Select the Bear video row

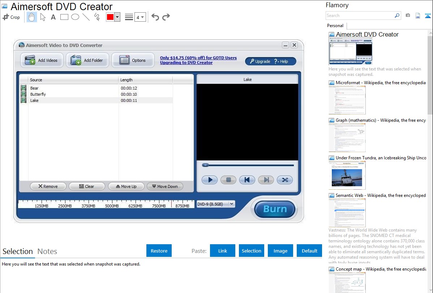97,88
